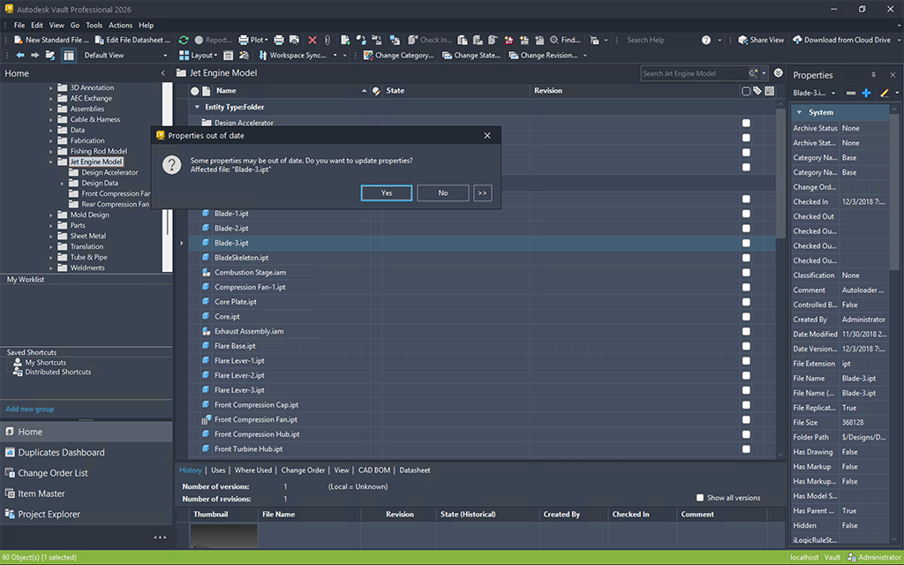Click the blue Back arrow

point(20,56)
